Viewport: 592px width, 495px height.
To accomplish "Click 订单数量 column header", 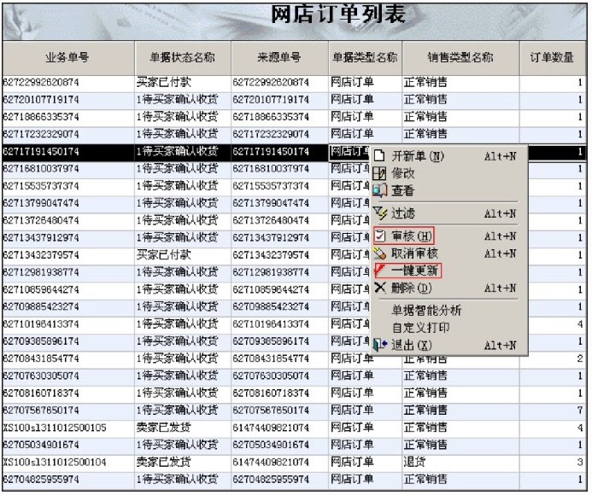I will click(553, 58).
